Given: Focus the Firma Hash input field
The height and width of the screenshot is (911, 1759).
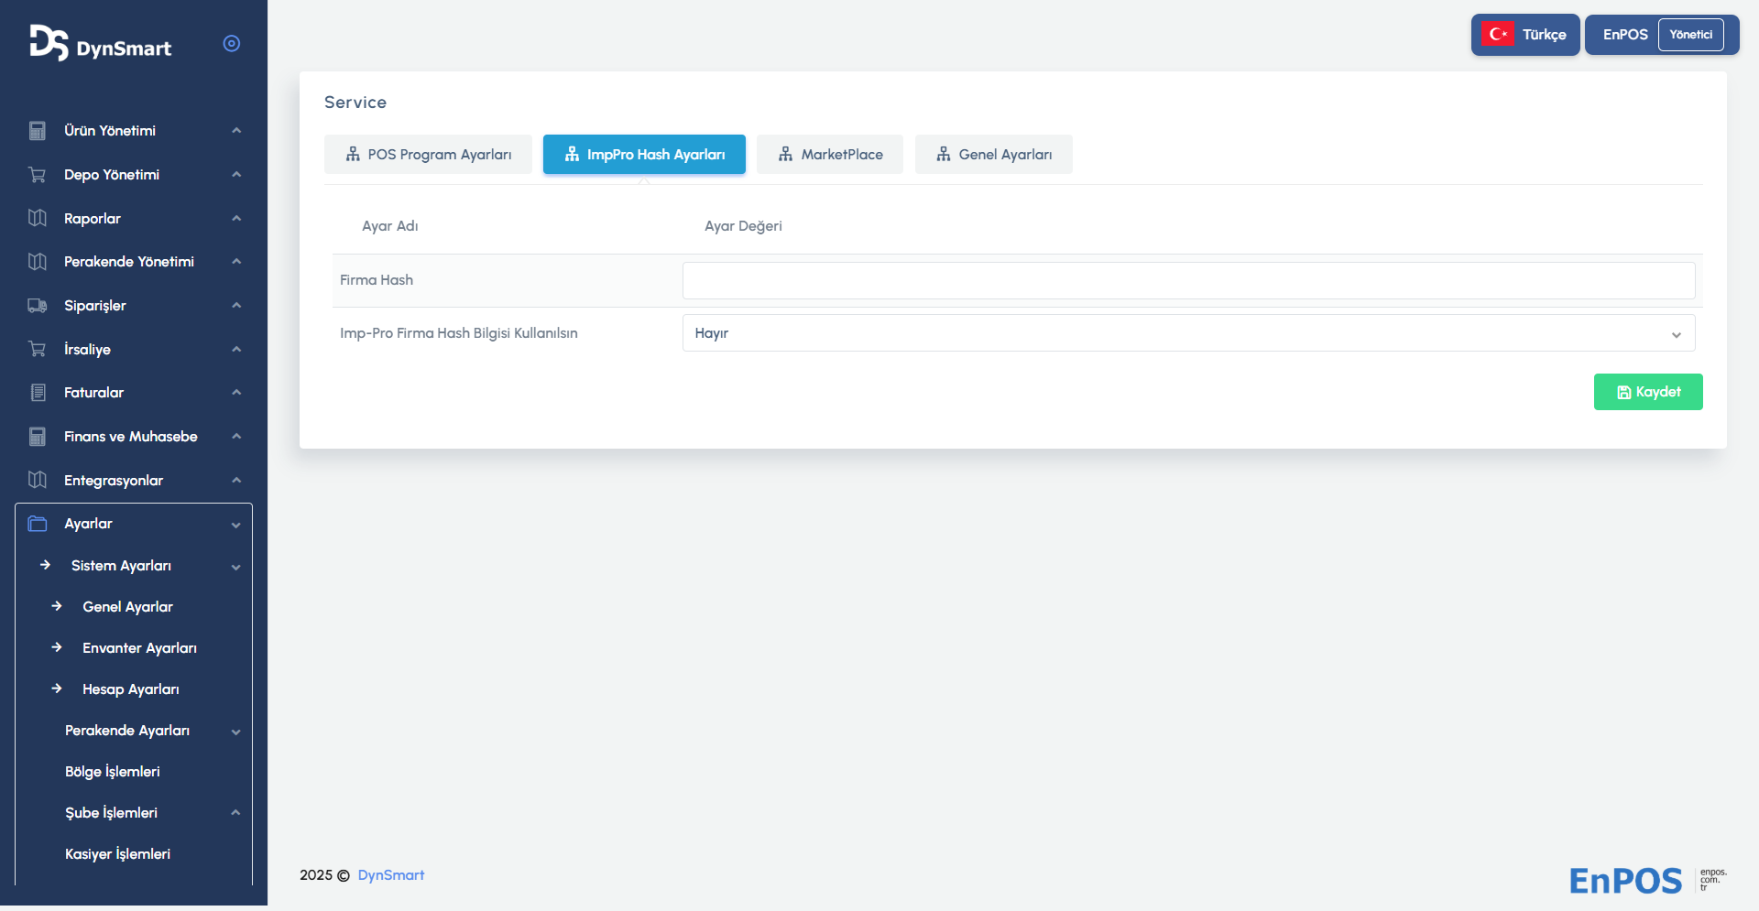Looking at the screenshot, I should point(1188,280).
